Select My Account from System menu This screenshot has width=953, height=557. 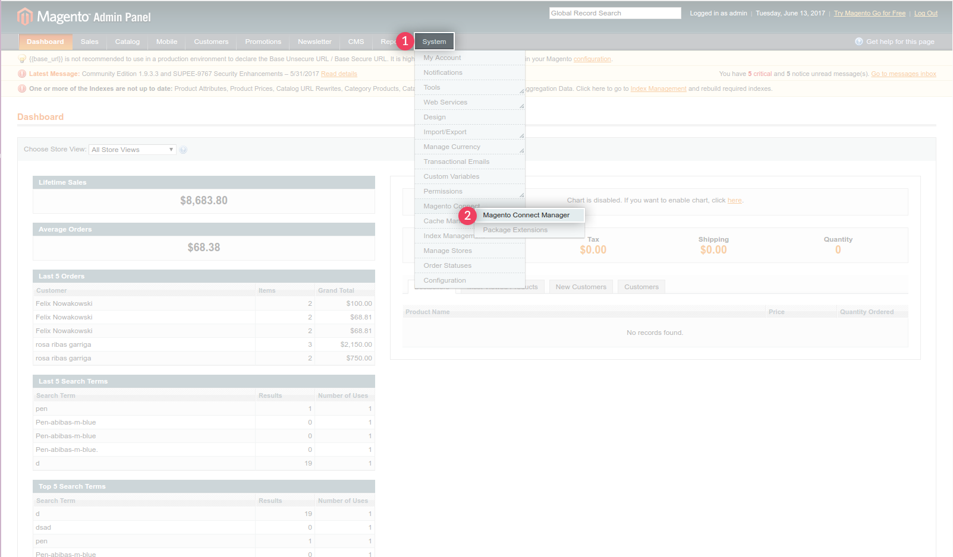click(x=470, y=58)
